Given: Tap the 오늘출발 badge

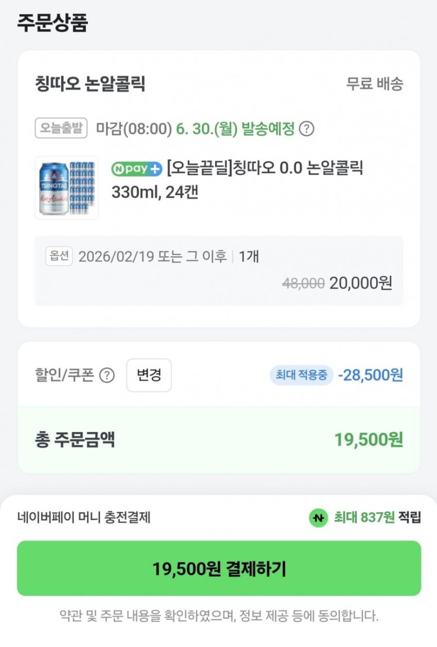Looking at the screenshot, I should tap(61, 128).
